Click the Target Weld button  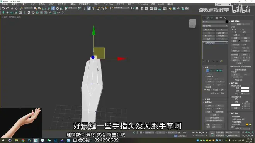(219, 112)
